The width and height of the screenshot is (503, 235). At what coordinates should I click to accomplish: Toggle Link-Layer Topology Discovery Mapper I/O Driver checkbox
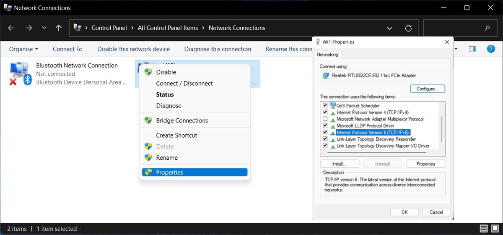(325, 146)
